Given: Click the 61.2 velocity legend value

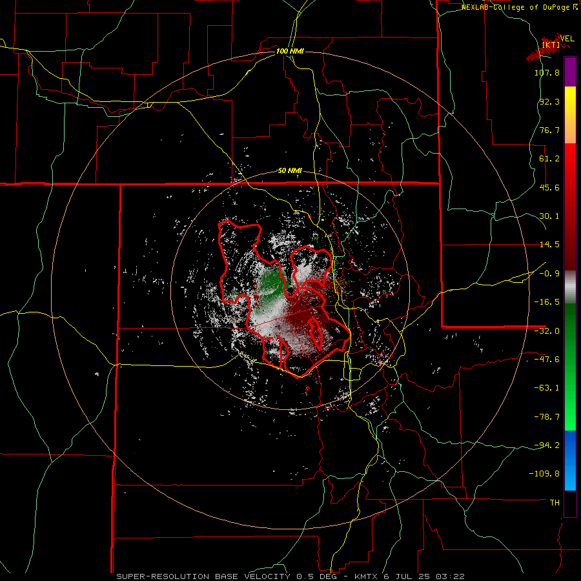Looking at the screenshot, I should pos(549,159).
